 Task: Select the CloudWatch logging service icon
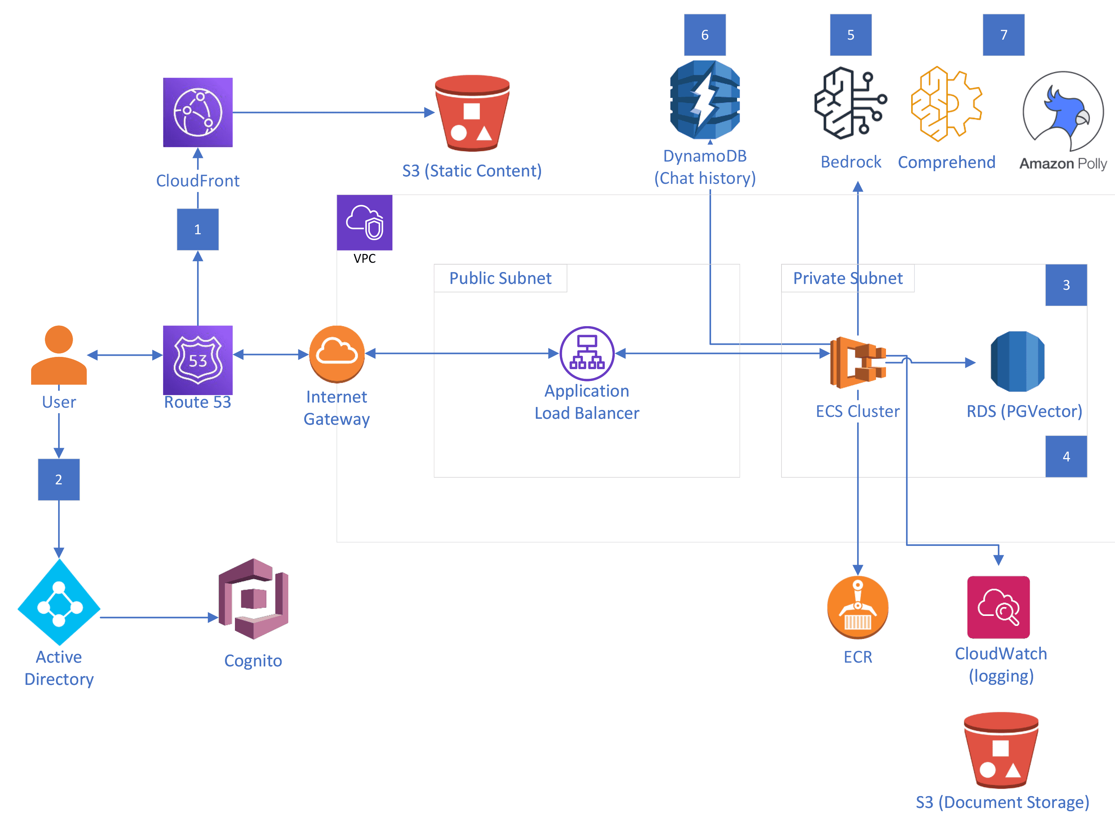996,607
